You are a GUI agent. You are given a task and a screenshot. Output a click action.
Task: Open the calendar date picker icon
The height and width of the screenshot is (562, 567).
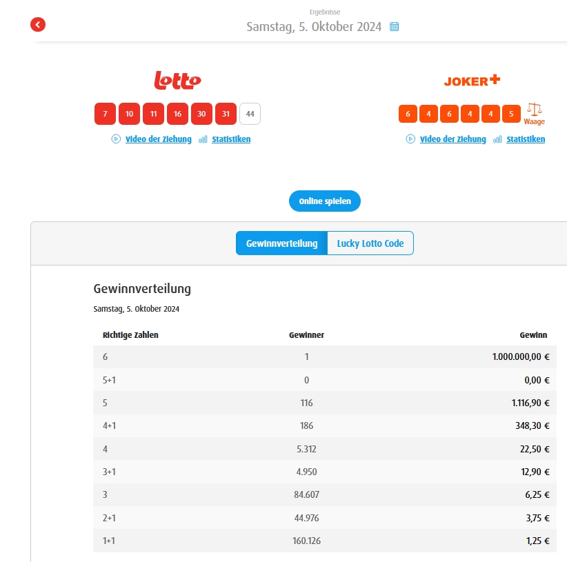(x=394, y=26)
